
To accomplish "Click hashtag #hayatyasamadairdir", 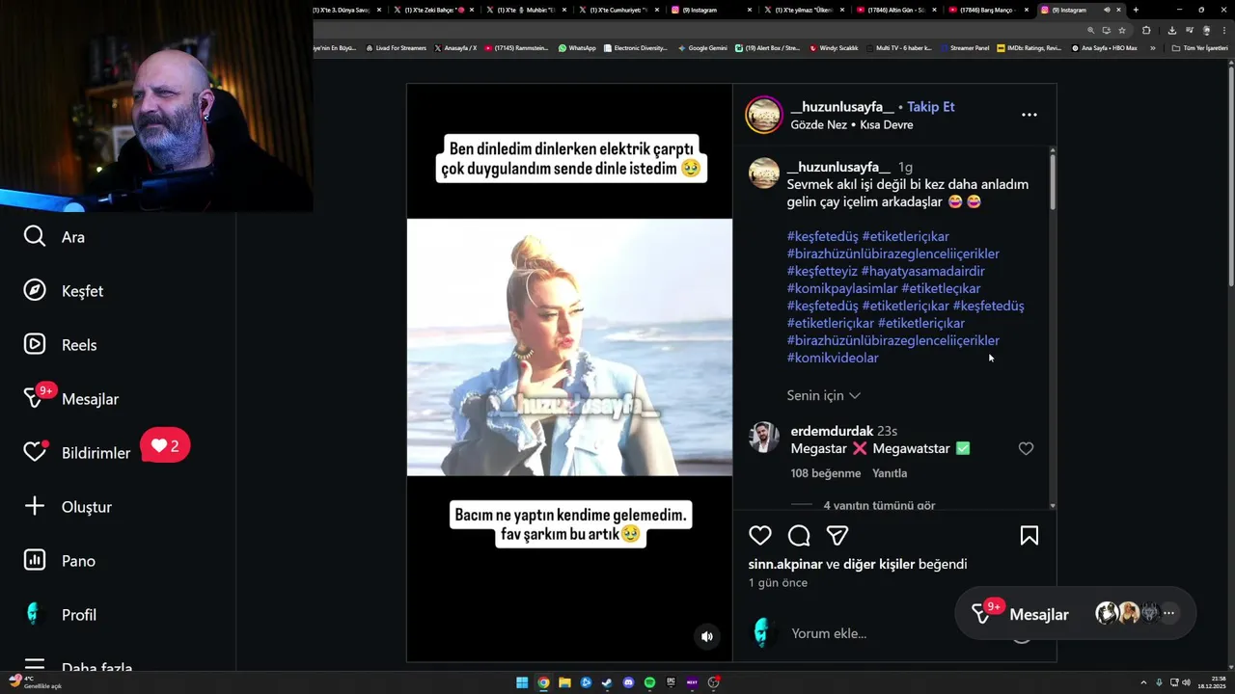I will [x=922, y=271].
